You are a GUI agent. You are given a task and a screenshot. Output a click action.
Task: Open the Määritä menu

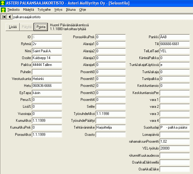point(28,10)
